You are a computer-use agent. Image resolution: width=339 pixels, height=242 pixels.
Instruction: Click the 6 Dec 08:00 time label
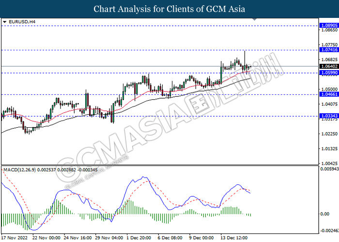click(x=170, y=238)
